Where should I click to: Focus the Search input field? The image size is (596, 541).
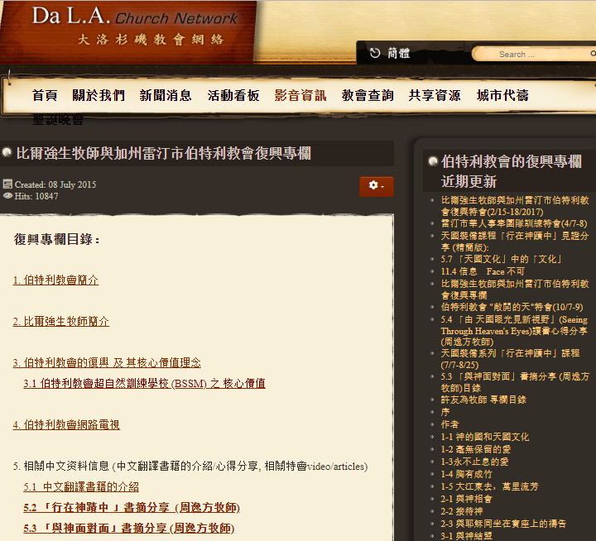pyautogui.click(x=533, y=54)
